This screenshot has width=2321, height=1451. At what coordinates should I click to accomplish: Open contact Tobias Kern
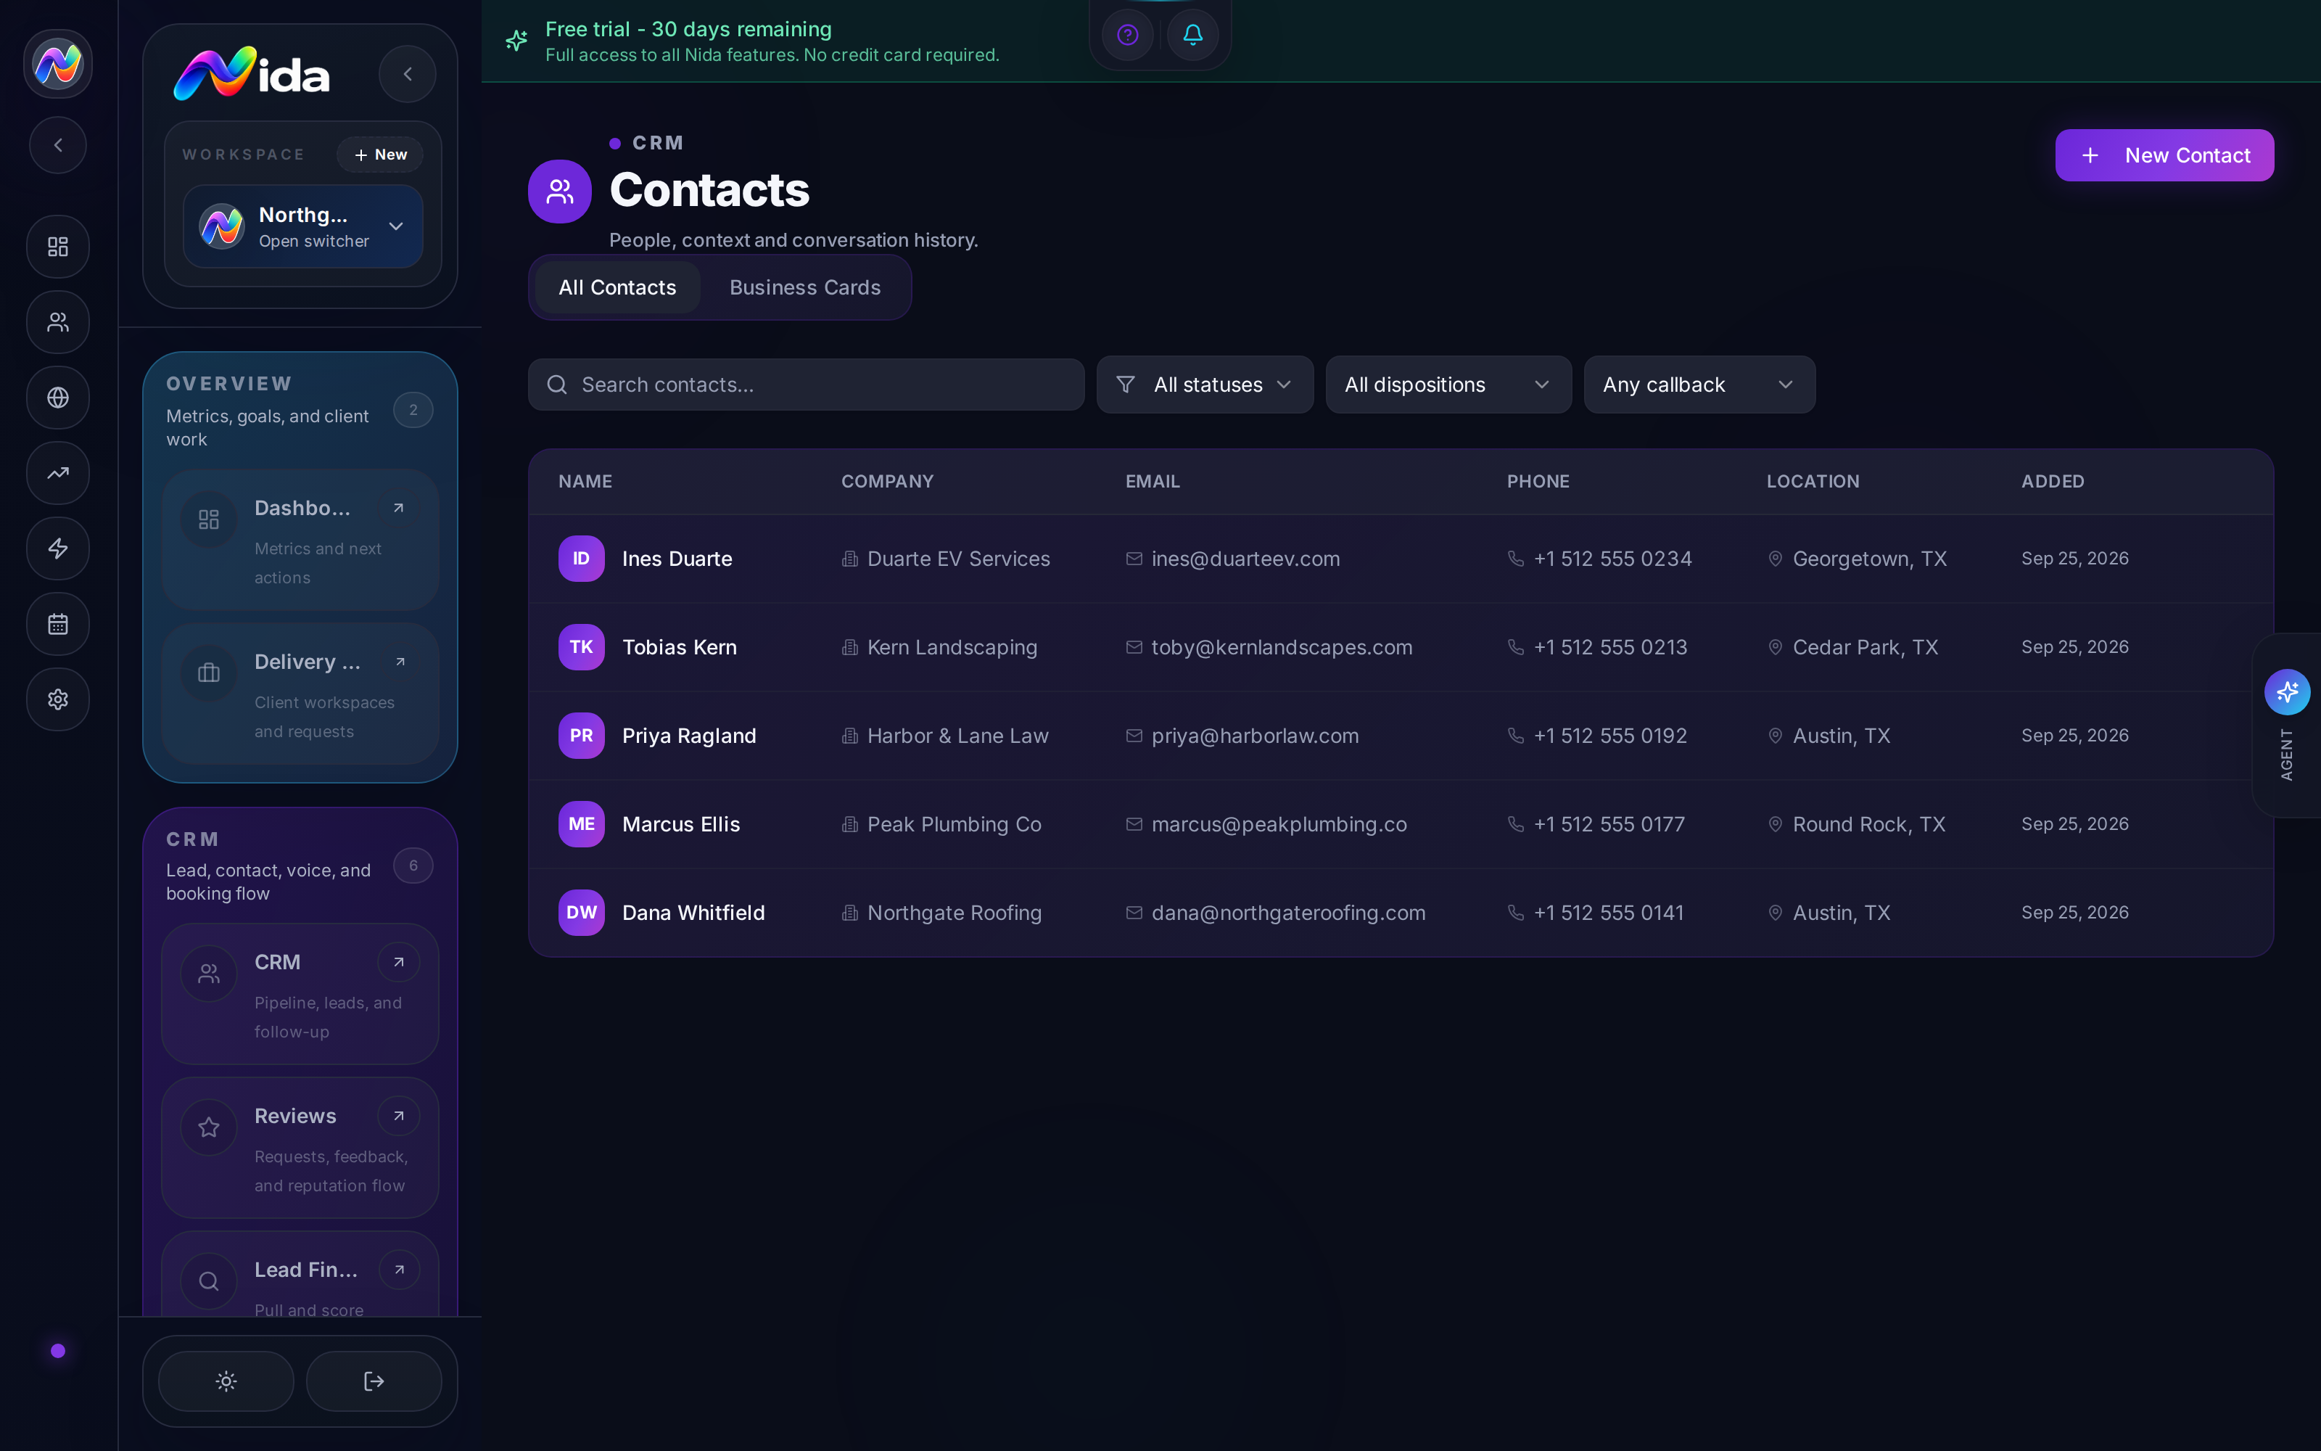tap(679, 647)
